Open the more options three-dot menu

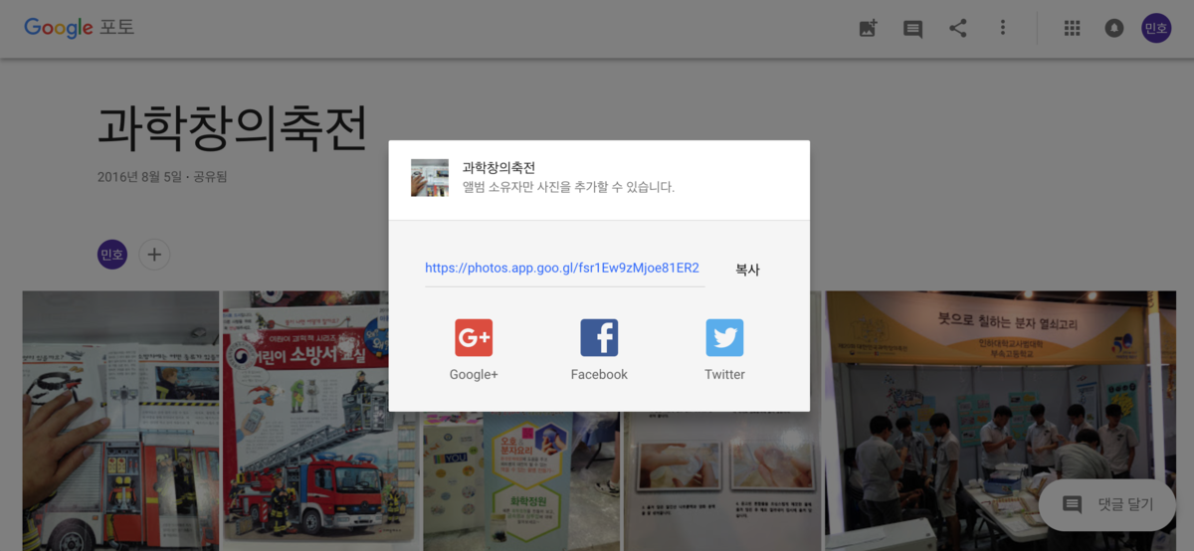click(x=1003, y=28)
